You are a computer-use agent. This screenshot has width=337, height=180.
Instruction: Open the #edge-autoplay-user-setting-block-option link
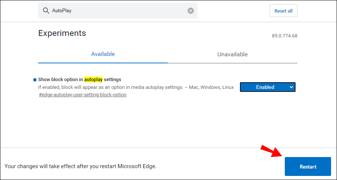click(x=83, y=95)
